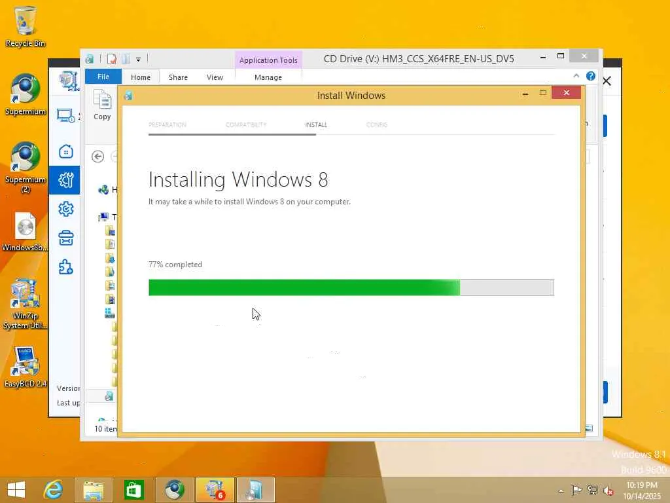Click the Install Windows title bar icon
This screenshot has width=670, height=503.
(x=128, y=96)
